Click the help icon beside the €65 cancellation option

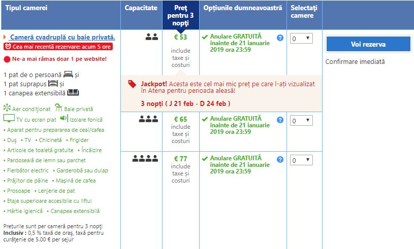(280, 120)
